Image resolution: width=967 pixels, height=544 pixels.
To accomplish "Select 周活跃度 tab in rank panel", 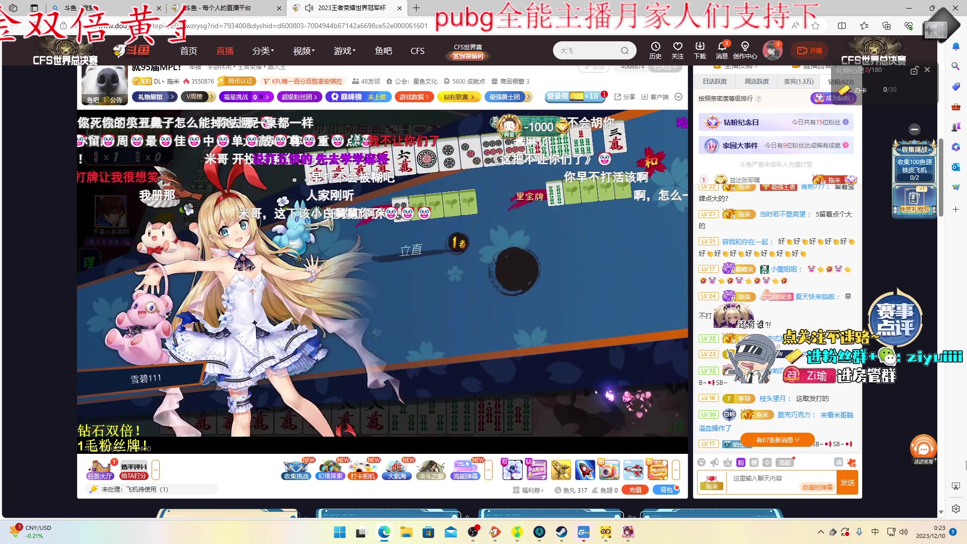I will [x=756, y=81].
